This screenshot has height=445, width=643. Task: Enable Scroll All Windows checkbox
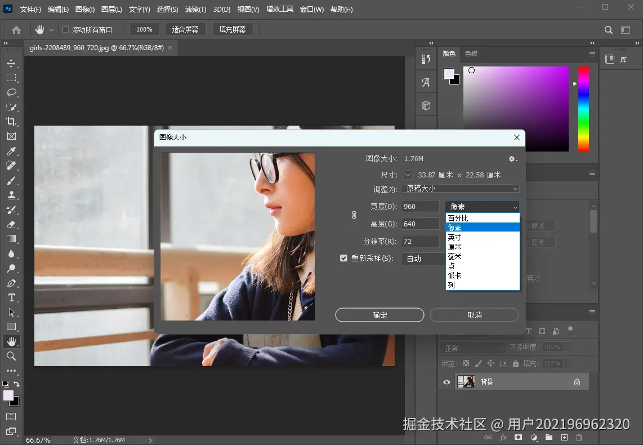coord(65,29)
